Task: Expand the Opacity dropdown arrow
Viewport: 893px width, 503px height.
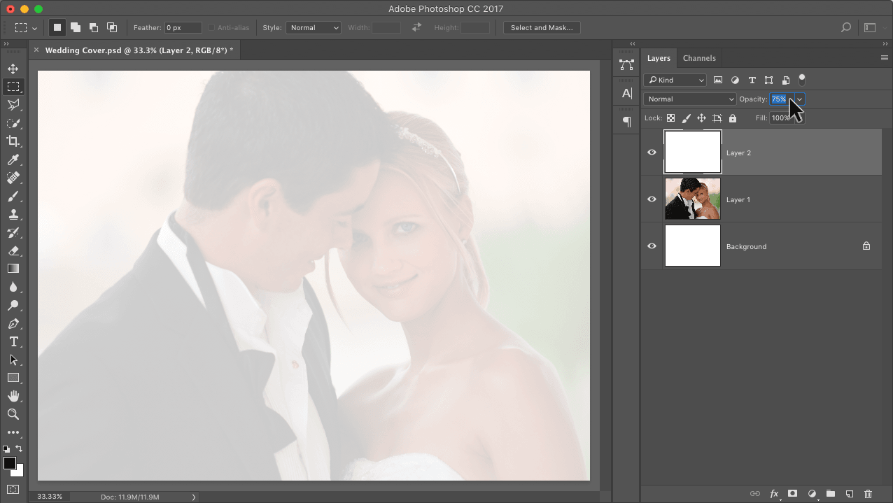Action: [799, 99]
